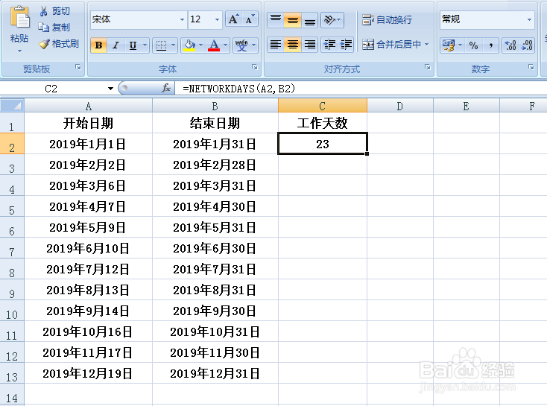Click the 工作天数 header cell

coord(323,123)
